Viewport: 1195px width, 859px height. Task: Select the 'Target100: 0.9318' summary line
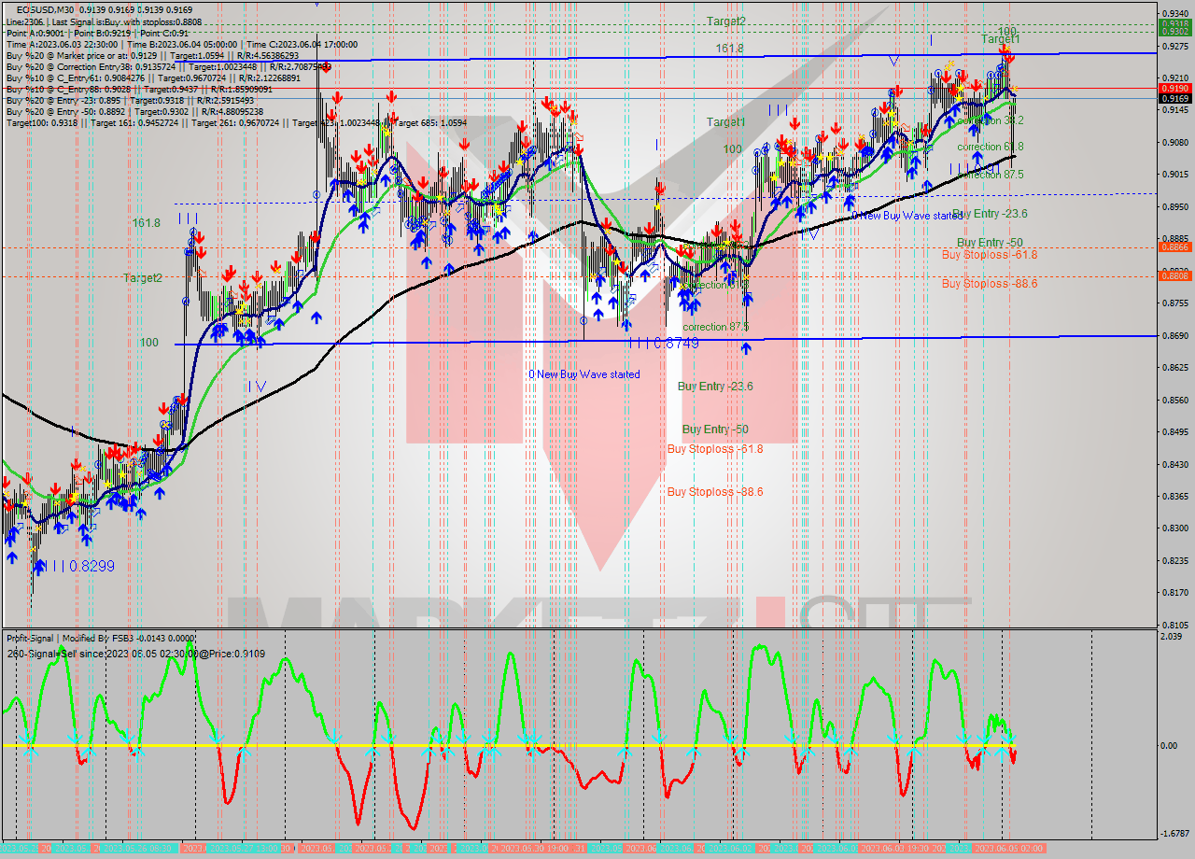[237, 122]
